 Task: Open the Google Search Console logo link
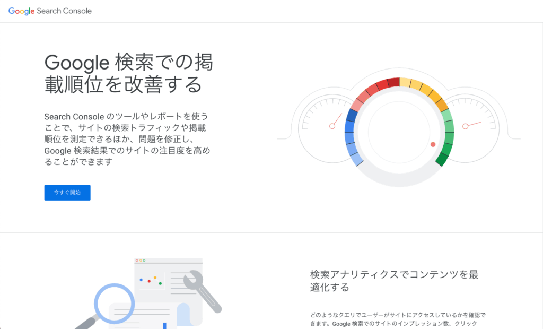[50, 11]
